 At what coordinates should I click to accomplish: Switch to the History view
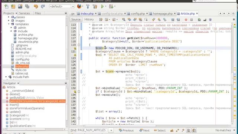[89, 19]
